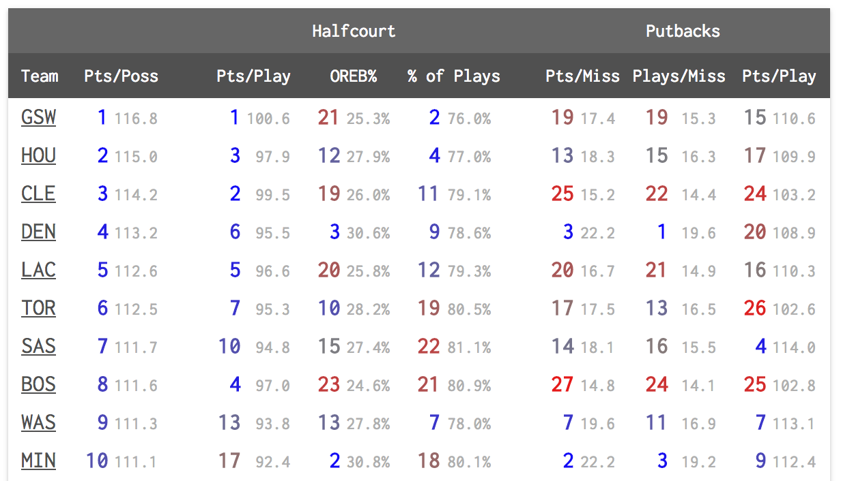Click the SAS team link

(x=38, y=347)
